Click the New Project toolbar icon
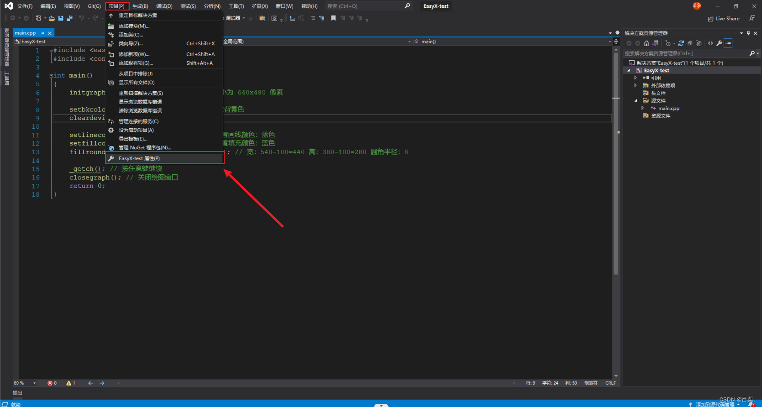This screenshot has width=762, height=407. pyautogui.click(x=38, y=18)
